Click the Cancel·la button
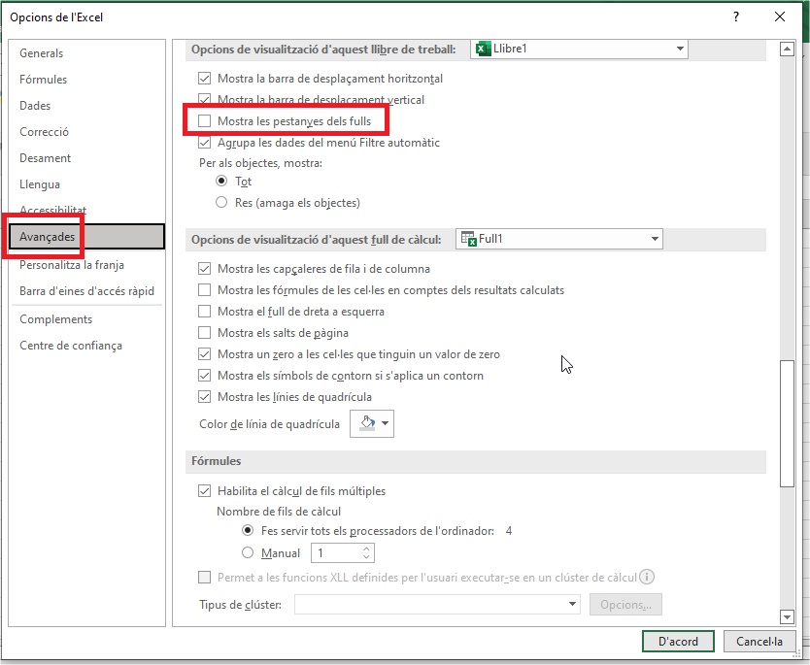810x665 pixels. point(759,642)
